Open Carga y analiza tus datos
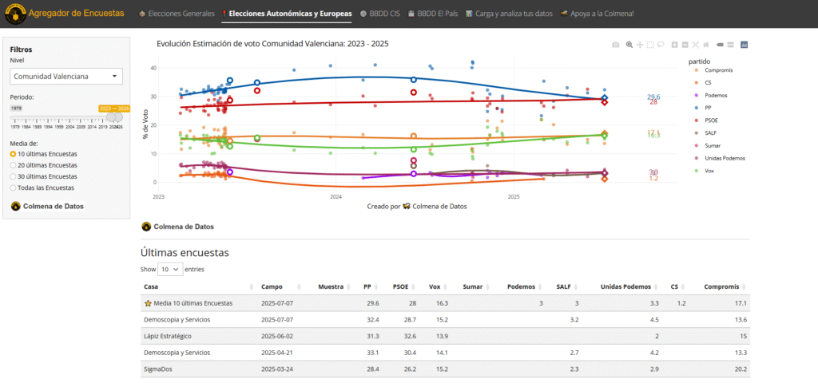This screenshot has height=383, width=818. pos(510,14)
